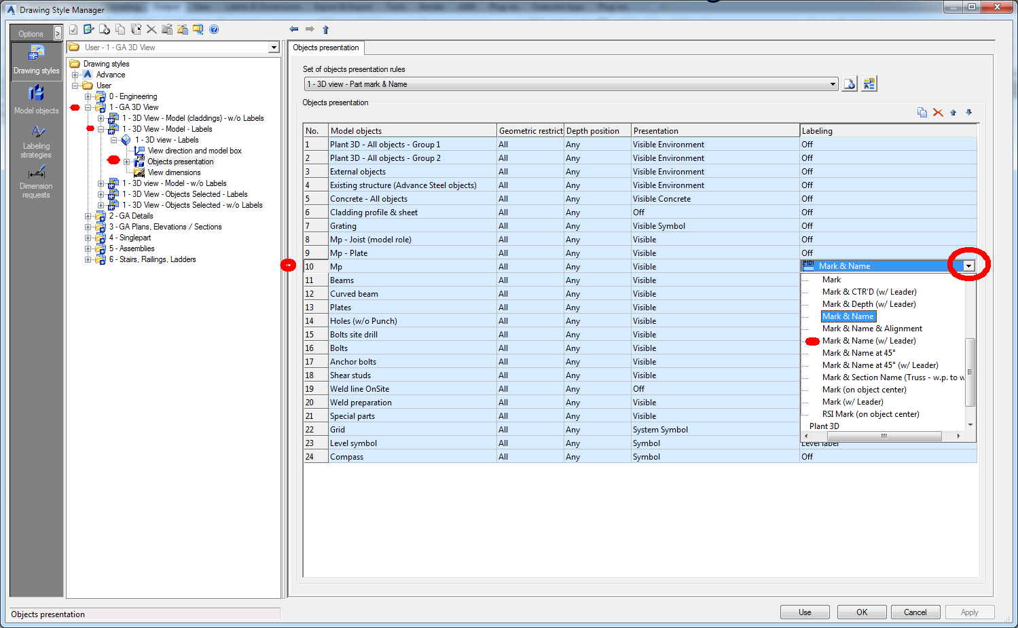Click the copy rule icon above the table
The height and width of the screenshot is (628, 1018).
[922, 113]
